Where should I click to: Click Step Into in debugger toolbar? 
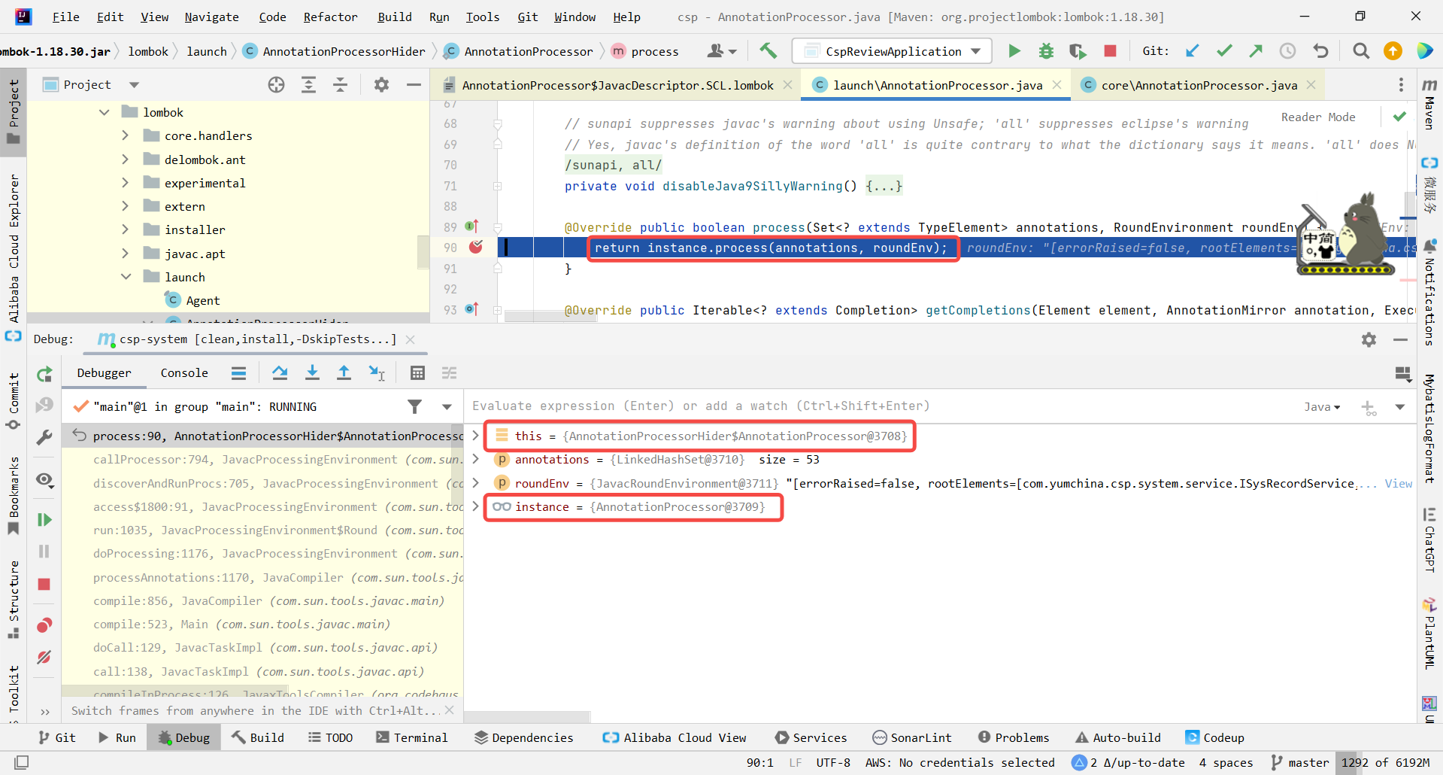pos(312,372)
